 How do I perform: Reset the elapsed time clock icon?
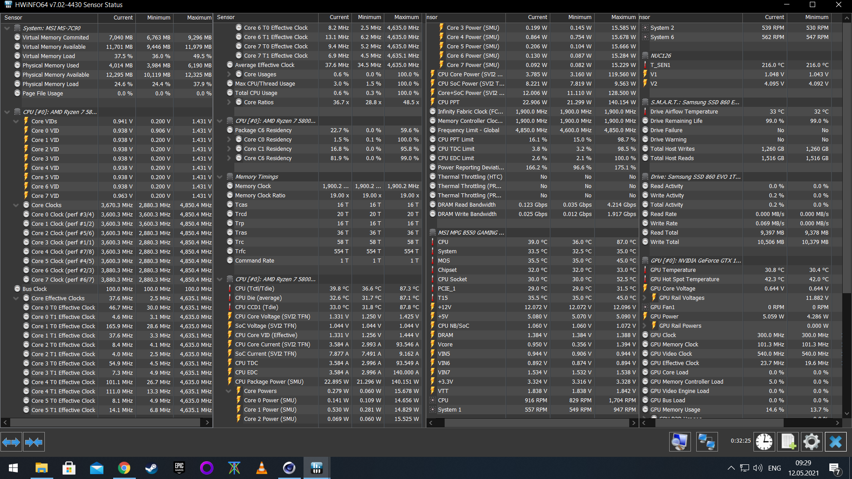point(764,442)
